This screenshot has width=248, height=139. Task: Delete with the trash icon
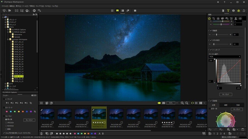pyautogui.click(x=41, y=134)
